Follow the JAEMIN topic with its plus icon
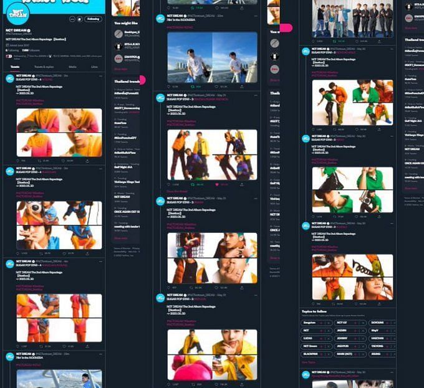Screen dimensions: 424x388 [x=355, y=331]
